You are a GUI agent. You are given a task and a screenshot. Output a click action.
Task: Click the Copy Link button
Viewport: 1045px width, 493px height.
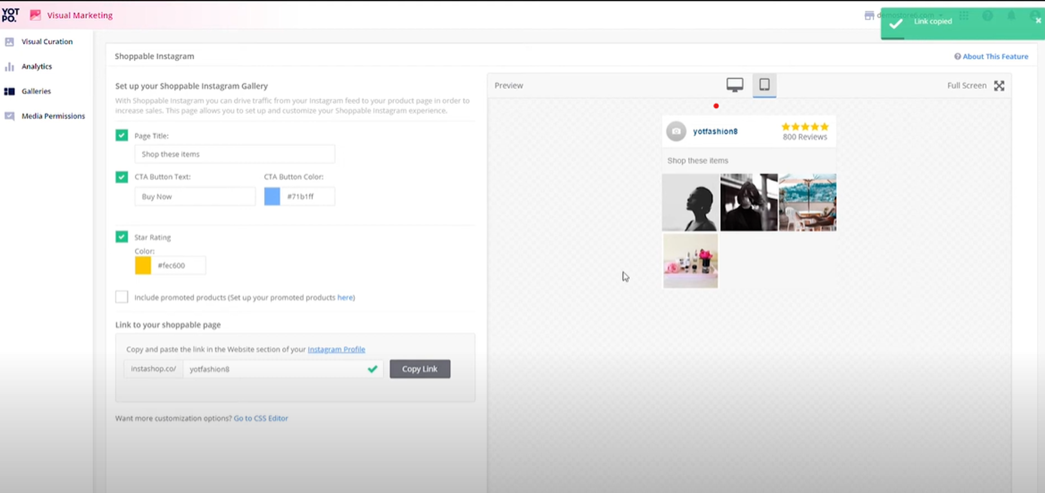point(420,369)
